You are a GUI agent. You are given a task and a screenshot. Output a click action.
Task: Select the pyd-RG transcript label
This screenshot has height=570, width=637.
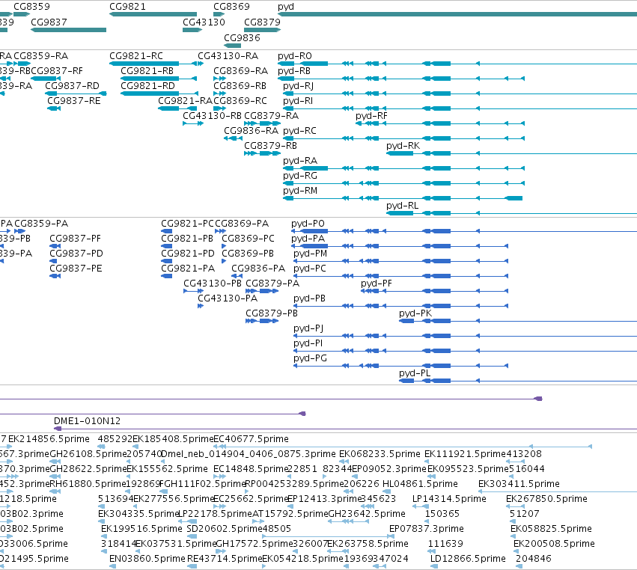300,176
